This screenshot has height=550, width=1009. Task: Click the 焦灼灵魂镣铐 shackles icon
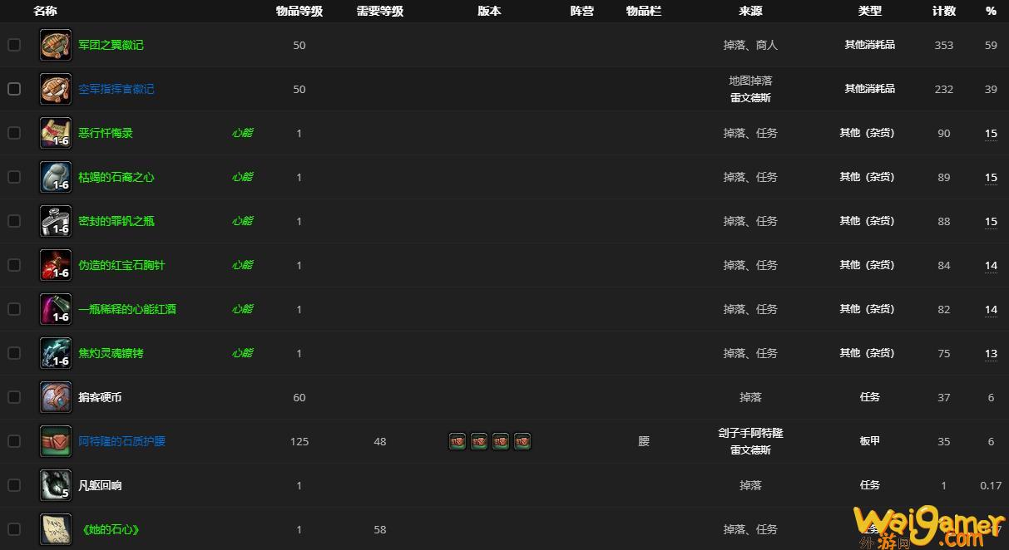[56, 353]
